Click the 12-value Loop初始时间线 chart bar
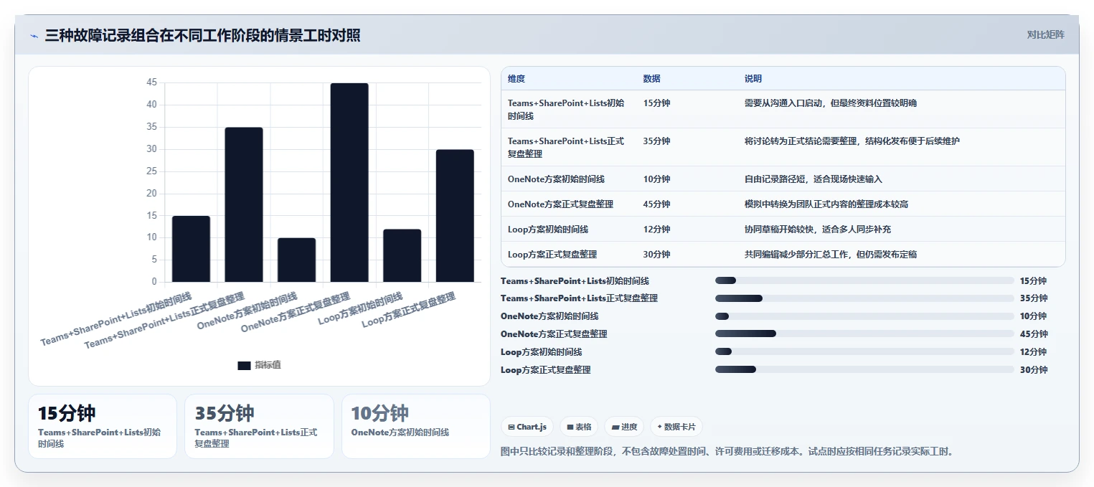Viewport: 1094px width, 487px height. click(402, 255)
